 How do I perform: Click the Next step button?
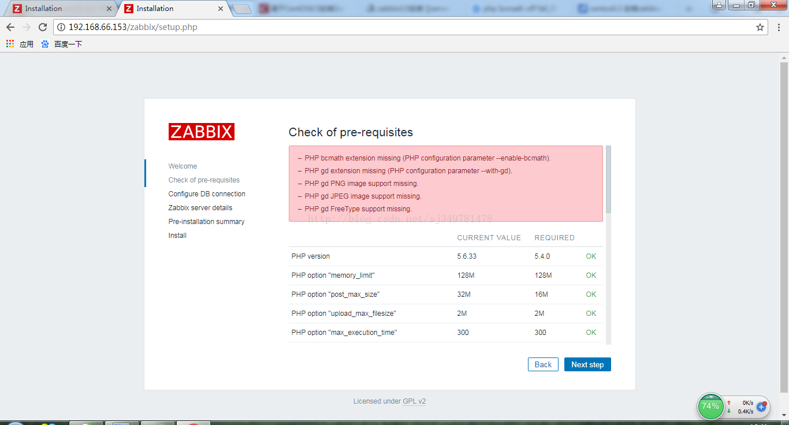(587, 364)
